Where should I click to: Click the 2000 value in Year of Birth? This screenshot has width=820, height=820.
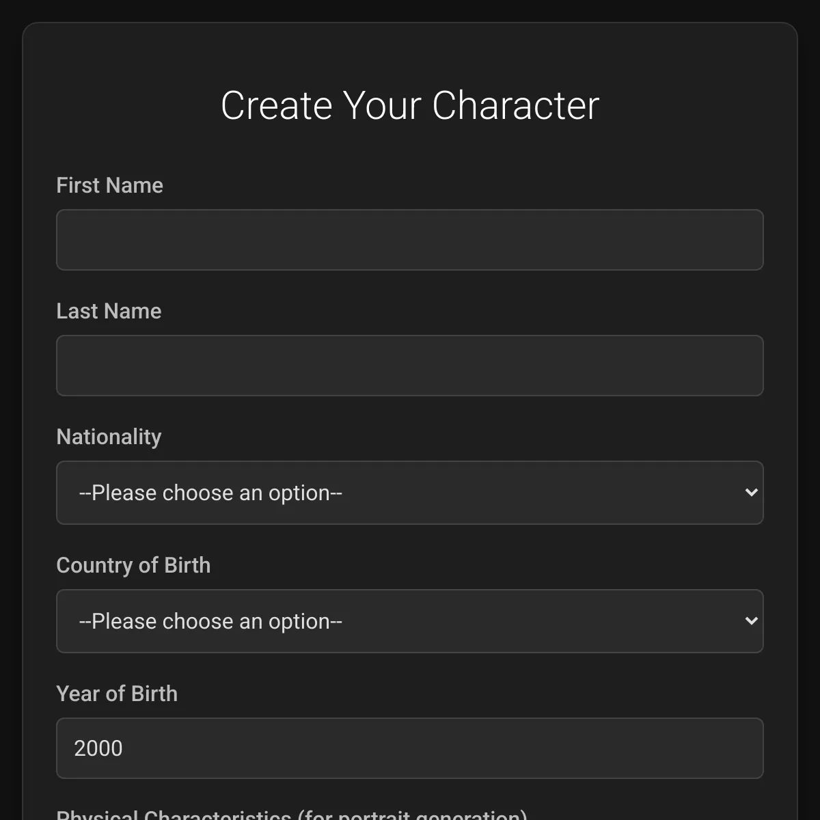click(98, 748)
